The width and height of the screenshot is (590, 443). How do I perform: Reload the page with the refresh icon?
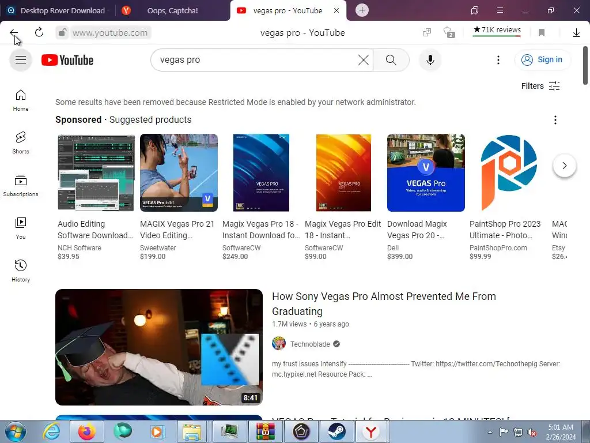[x=39, y=32]
